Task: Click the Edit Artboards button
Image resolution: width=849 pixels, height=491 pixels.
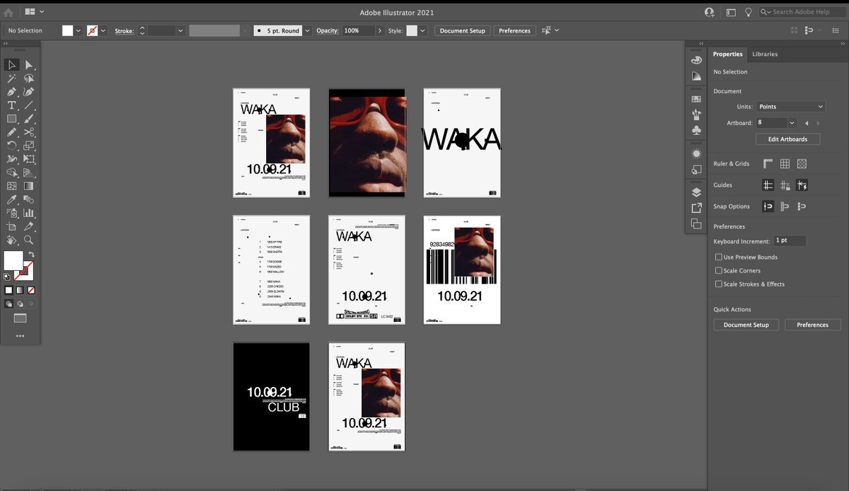Action: pos(787,139)
